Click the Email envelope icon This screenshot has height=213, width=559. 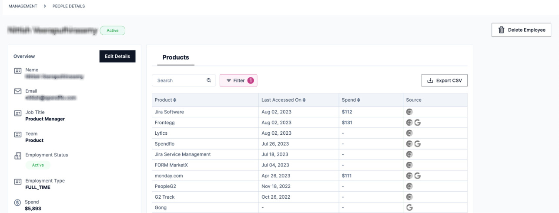[x=18, y=92]
